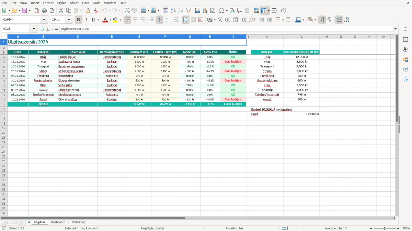Format cell as percent

[x=220, y=20]
